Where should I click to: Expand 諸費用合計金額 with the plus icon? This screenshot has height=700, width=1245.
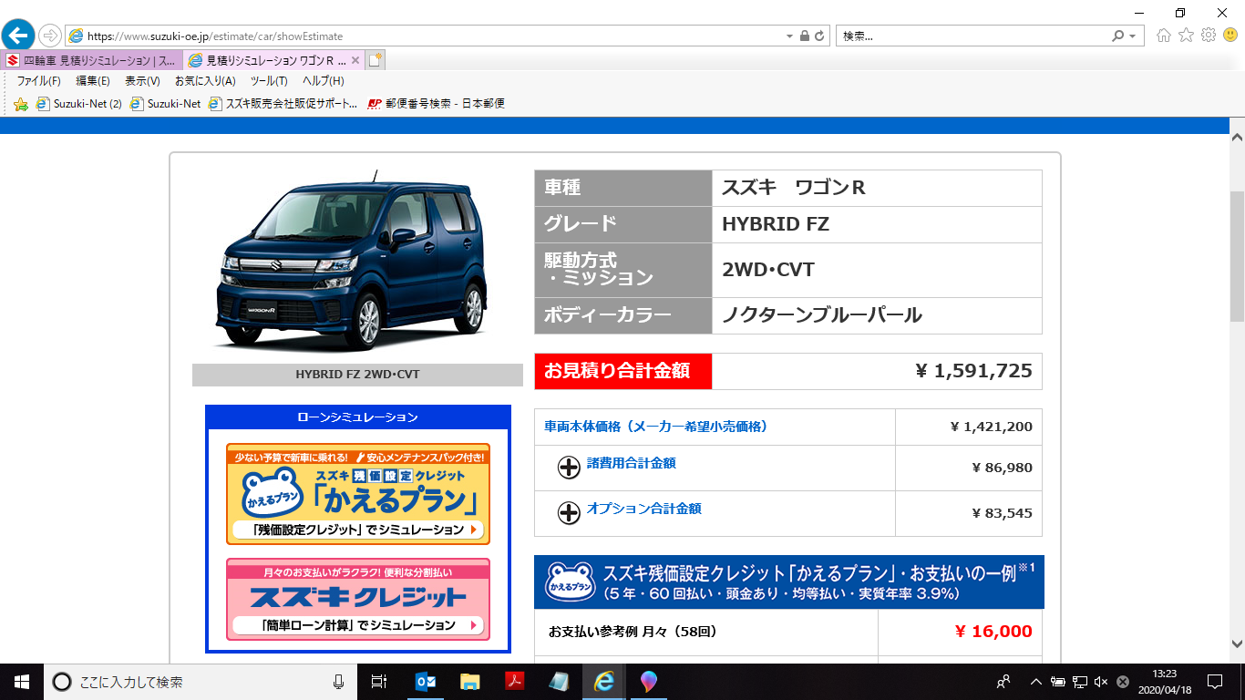tap(569, 468)
